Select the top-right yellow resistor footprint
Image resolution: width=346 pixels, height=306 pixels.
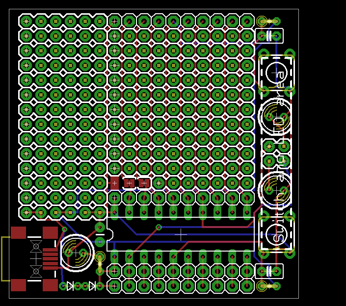[x=269, y=22]
